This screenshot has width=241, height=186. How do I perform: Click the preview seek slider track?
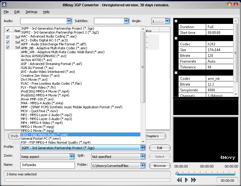(x=206, y=174)
